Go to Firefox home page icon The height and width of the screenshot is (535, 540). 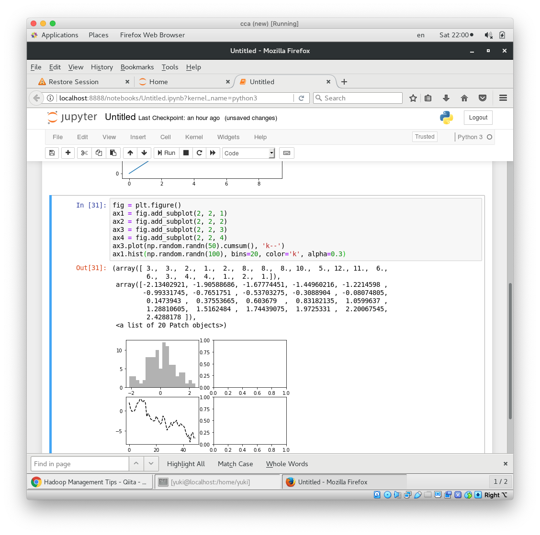464,98
